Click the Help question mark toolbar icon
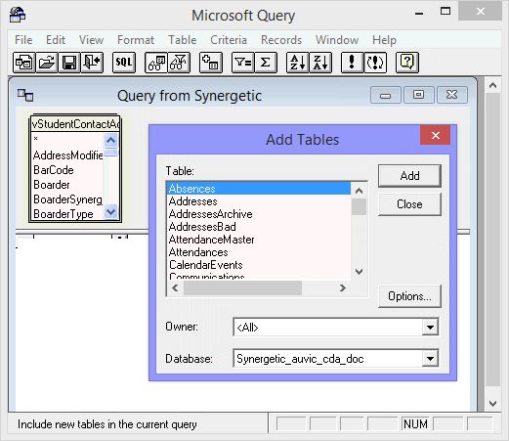 point(407,63)
